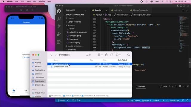Open editor more actions ellipsis in VS Code
The image size is (191, 107).
click(187, 10)
